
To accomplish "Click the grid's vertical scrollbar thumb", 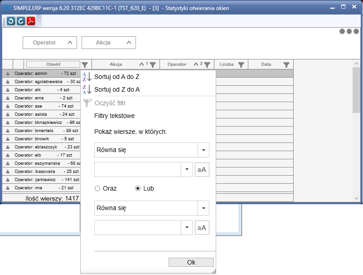I will (x=356, y=90).
